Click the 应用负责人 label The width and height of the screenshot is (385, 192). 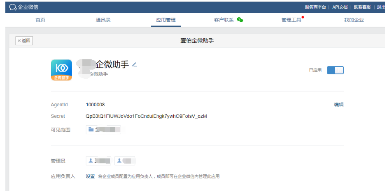(63, 176)
